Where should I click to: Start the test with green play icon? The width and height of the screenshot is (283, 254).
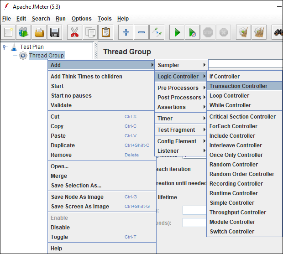click(x=177, y=32)
